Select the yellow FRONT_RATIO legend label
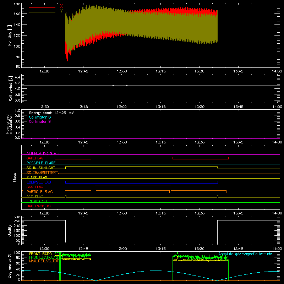 coord(40,254)
